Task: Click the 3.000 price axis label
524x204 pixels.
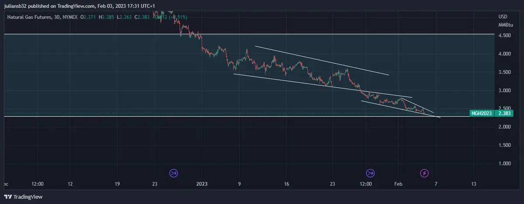Action: click(504, 91)
